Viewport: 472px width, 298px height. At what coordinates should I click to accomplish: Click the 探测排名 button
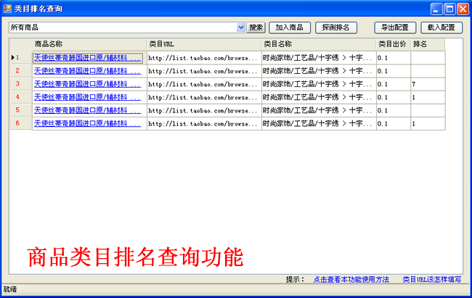point(336,28)
